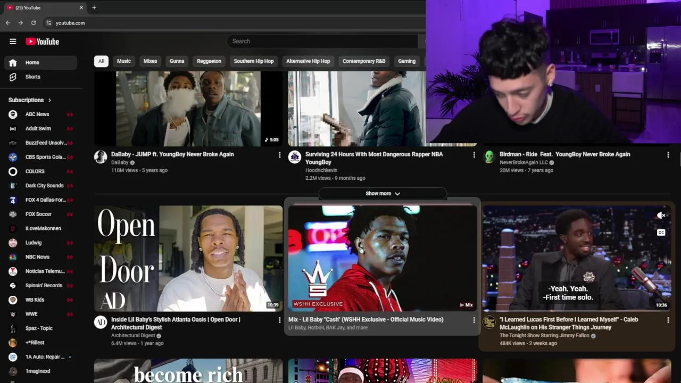Click the YouTube search field

point(322,41)
